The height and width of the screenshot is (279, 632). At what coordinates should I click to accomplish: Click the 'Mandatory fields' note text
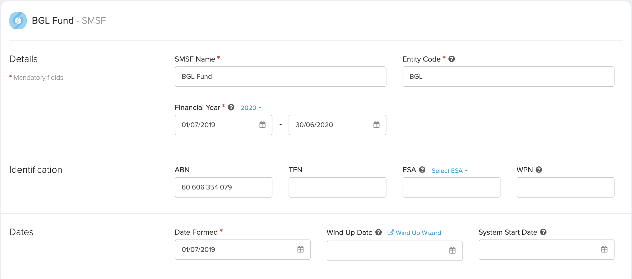click(x=38, y=78)
